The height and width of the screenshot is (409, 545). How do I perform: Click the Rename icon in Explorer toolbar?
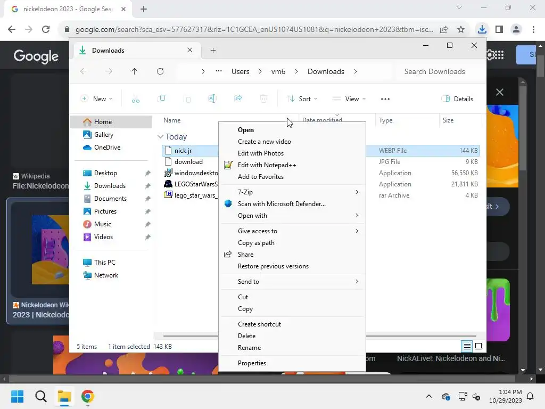pyautogui.click(x=212, y=99)
